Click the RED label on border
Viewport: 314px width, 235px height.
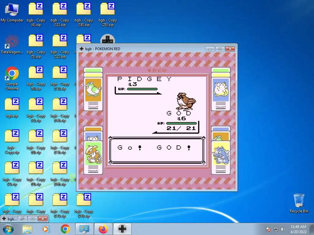point(157,70)
